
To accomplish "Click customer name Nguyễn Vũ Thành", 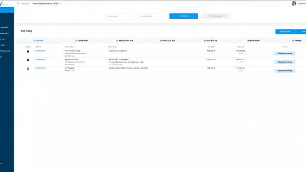I will pyautogui.click(x=71, y=59).
